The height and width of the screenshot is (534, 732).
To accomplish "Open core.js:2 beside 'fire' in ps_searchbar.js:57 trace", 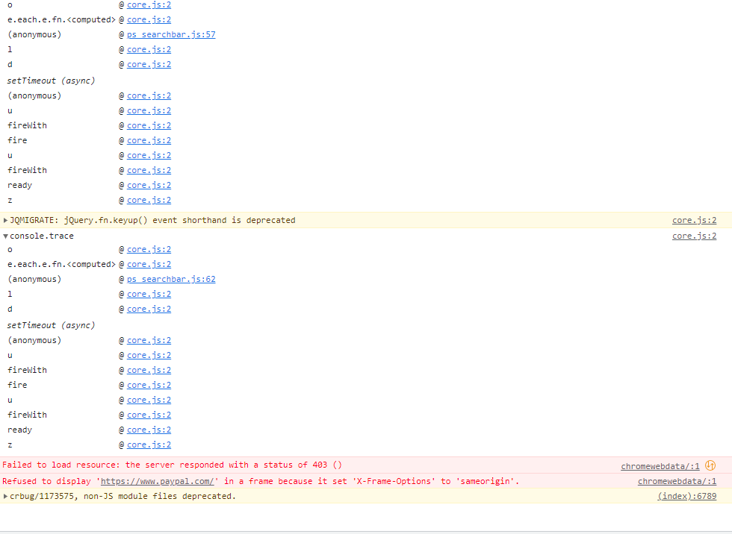I will coord(149,141).
